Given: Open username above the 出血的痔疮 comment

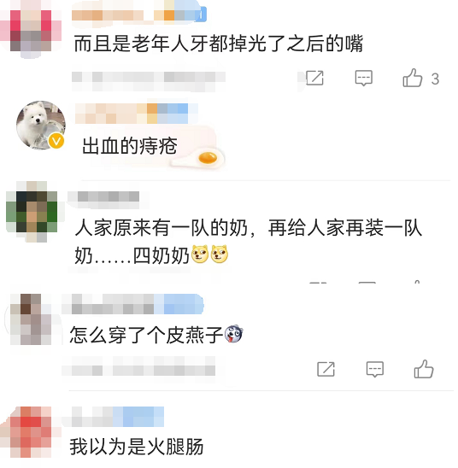Looking at the screenshot, I should 136,114.
